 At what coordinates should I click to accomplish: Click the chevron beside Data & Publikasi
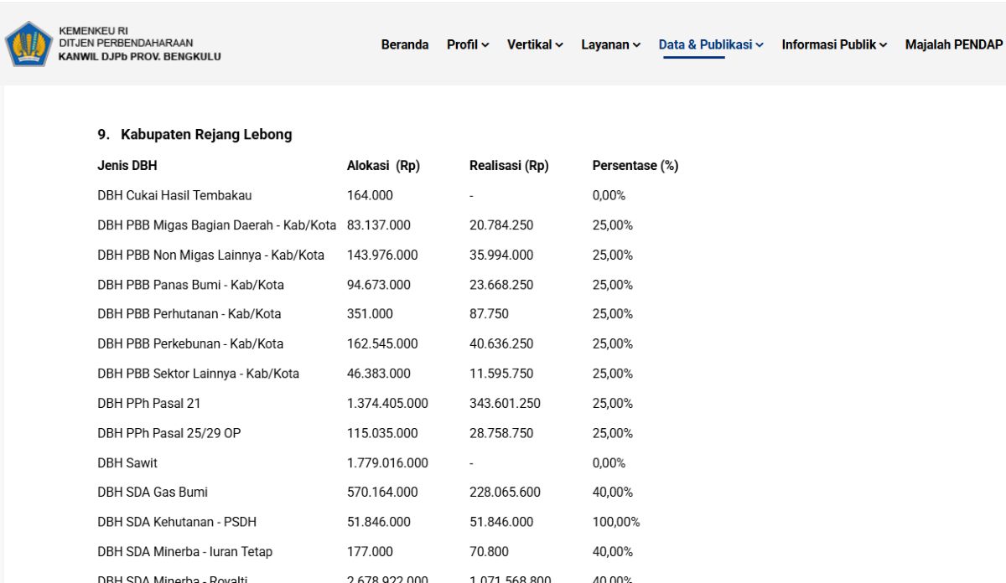click(760, 45)
